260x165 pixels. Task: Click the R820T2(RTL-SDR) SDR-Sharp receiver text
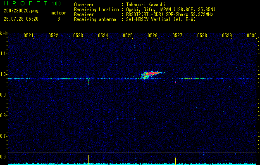[169, 14]
